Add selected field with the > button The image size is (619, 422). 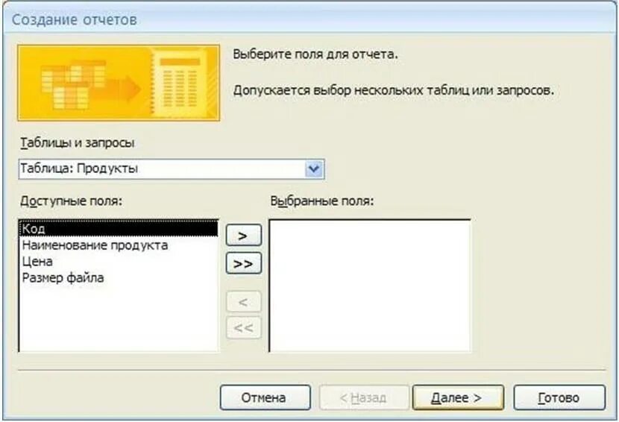(244, 236)
